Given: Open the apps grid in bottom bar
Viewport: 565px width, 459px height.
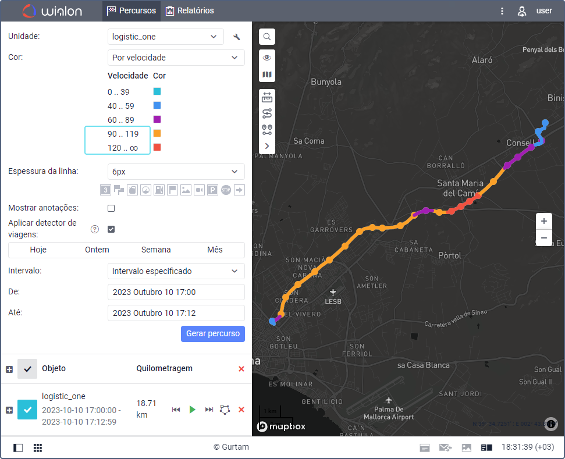Looking at the screenshot, I should [38, 448].
